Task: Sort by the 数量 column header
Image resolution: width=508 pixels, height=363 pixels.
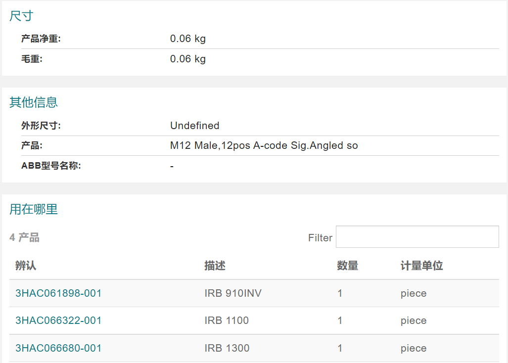Action: (347, 266)
